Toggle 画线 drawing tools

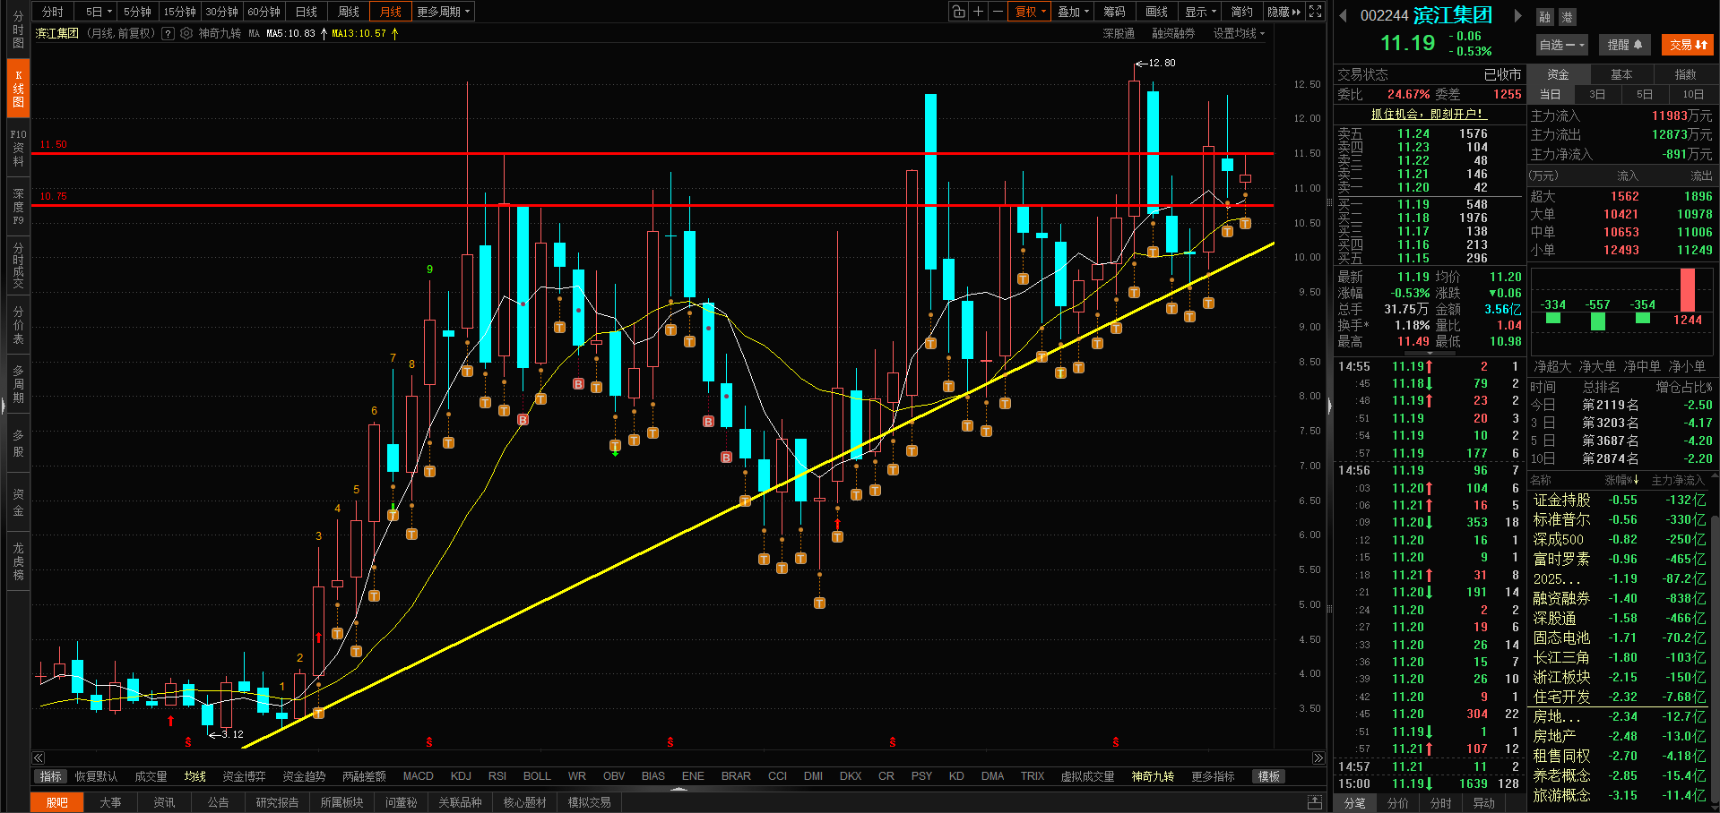[x=1156, y=12]
